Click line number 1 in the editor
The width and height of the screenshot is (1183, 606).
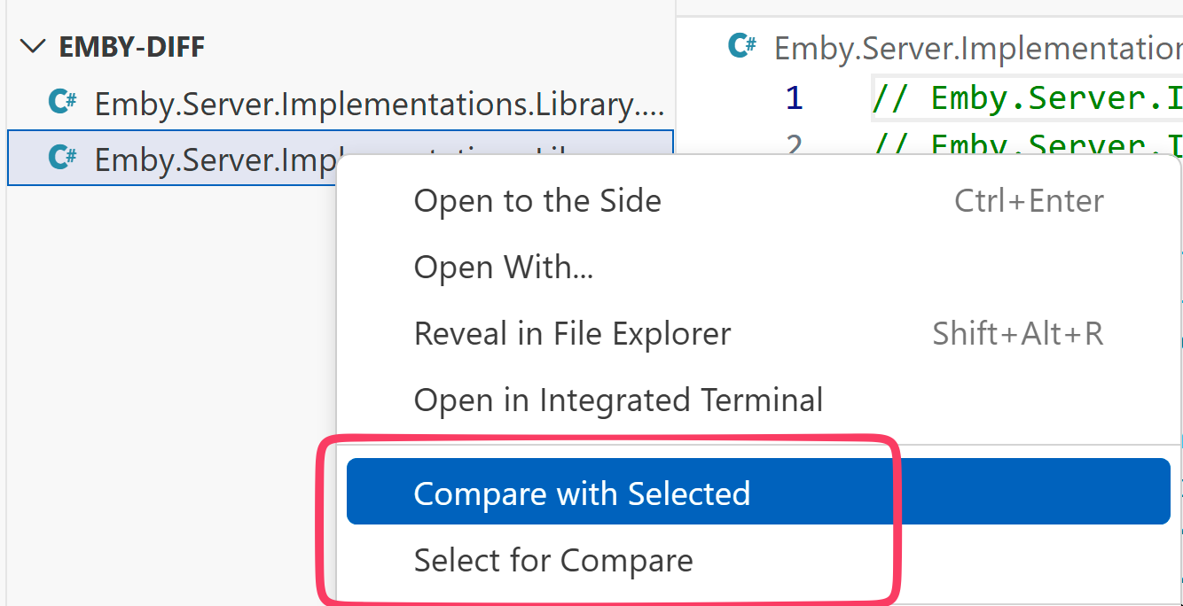[794, 97]
